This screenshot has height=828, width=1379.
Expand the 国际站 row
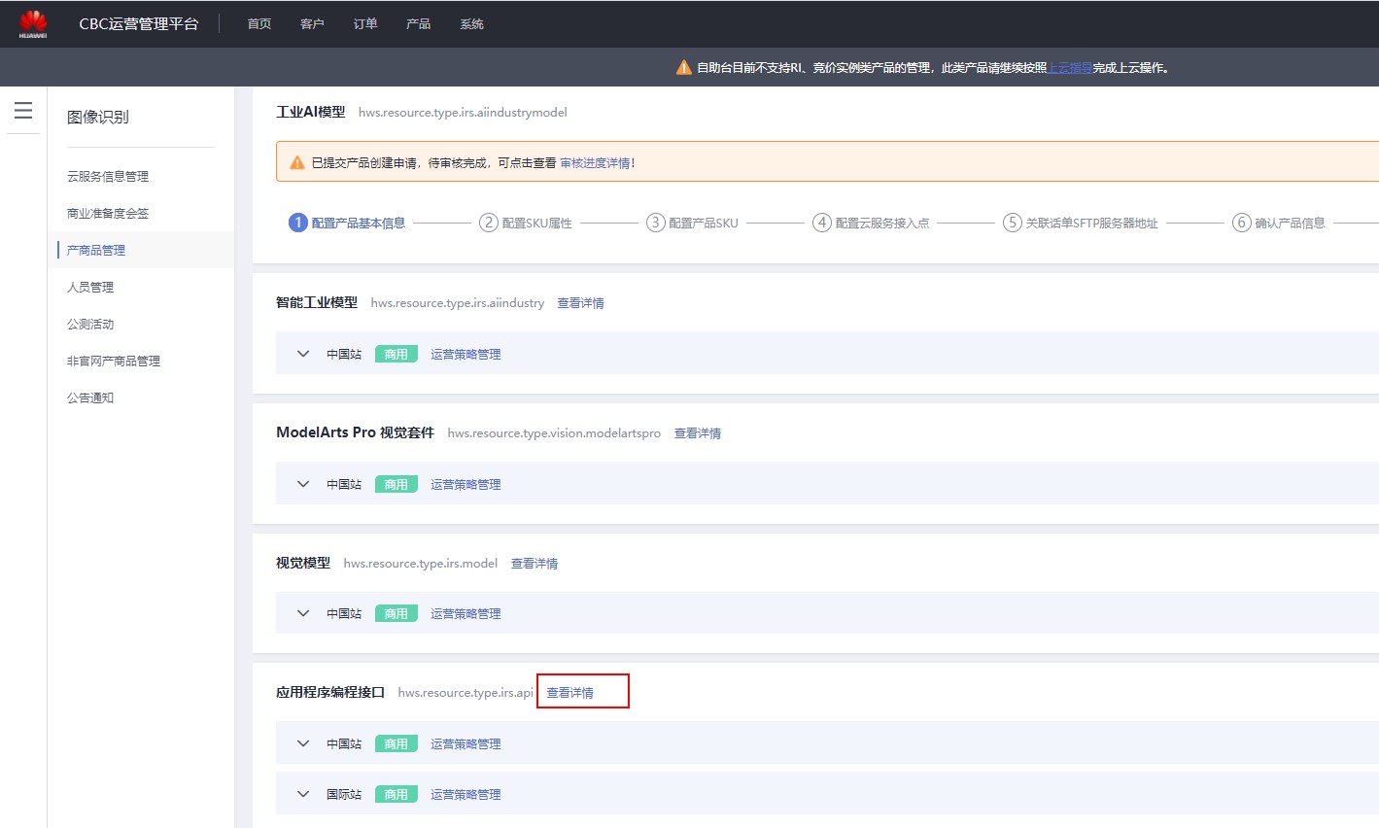(303, 794)
